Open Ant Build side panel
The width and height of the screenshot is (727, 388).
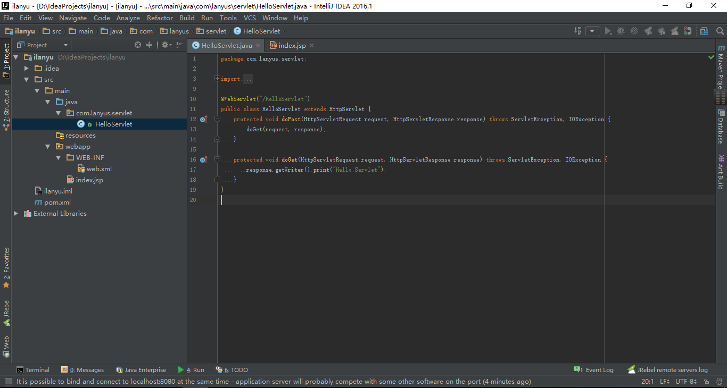[721, 172]
